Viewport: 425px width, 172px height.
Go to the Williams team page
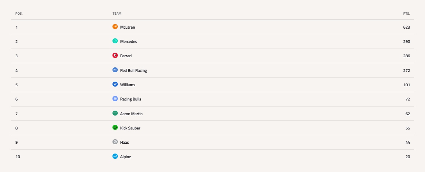point(128,85)
